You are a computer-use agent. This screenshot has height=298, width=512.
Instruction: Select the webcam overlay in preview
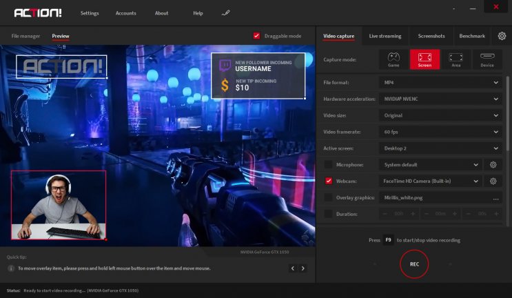[x=59, y=205]
